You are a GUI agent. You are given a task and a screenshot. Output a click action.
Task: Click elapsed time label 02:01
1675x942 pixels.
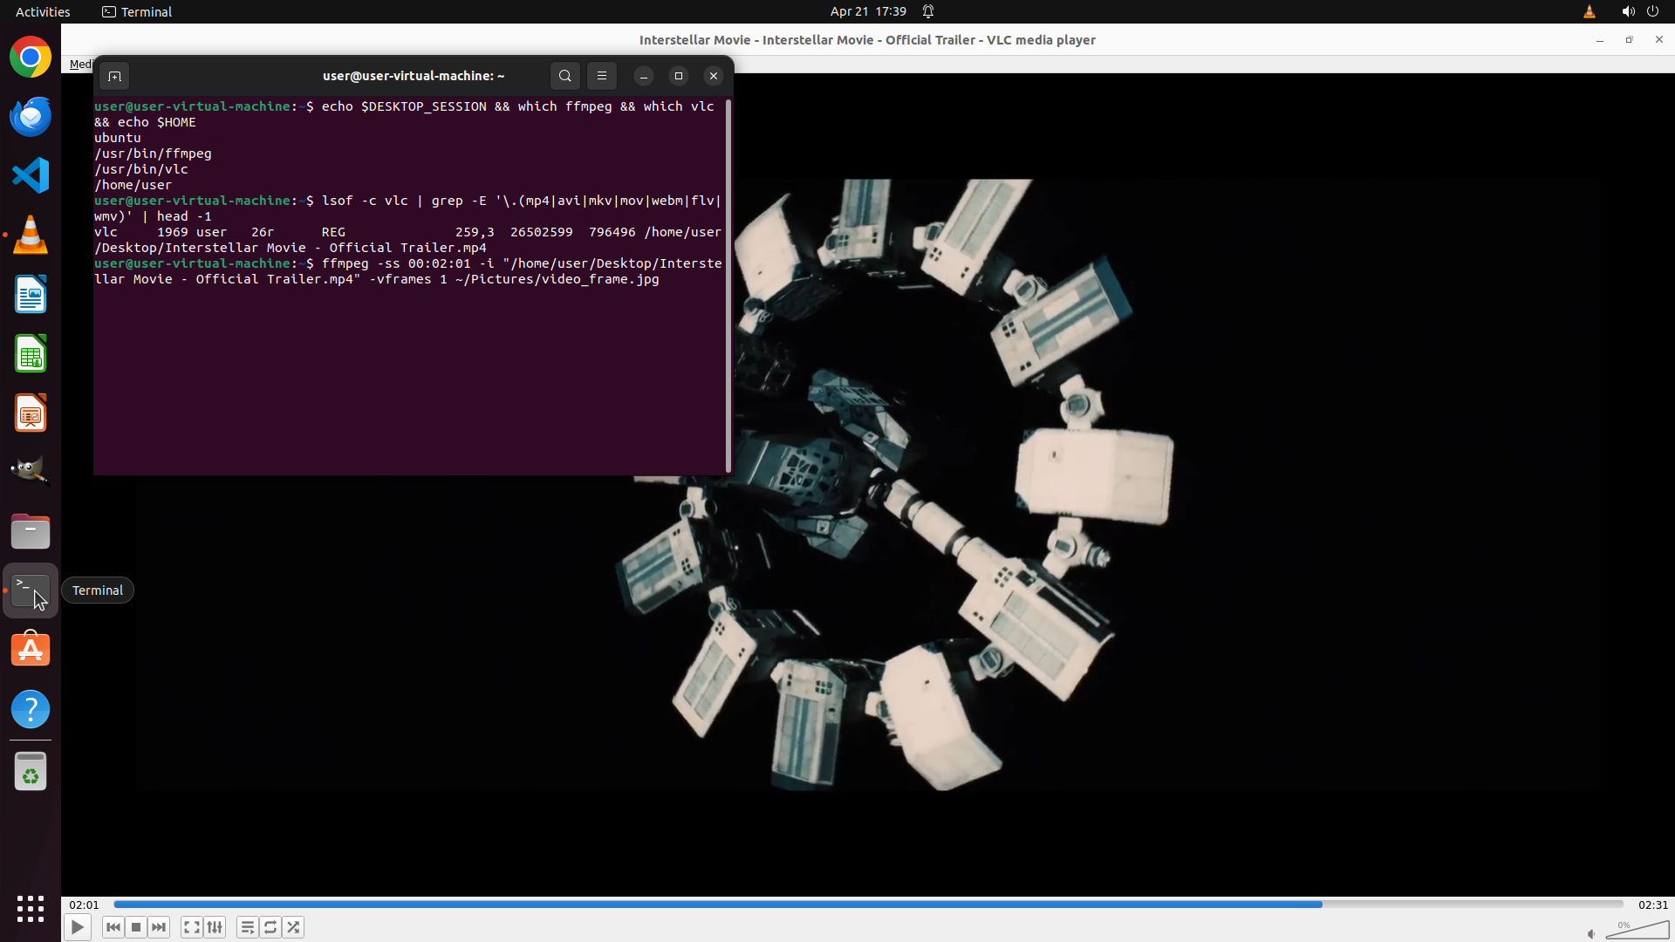click(84, 904)
